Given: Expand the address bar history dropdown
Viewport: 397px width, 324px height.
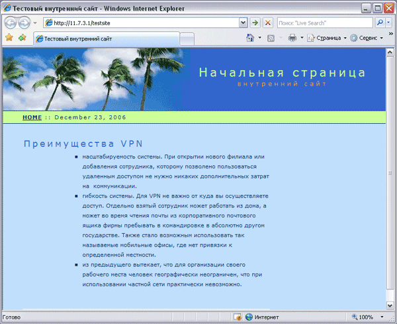Looking at the screenshot, I should pos(243,23).
